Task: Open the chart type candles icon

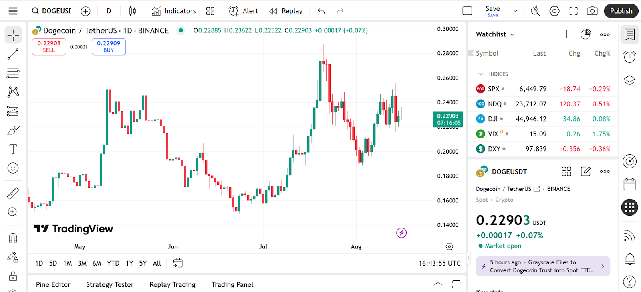Action: click(132, 11)
